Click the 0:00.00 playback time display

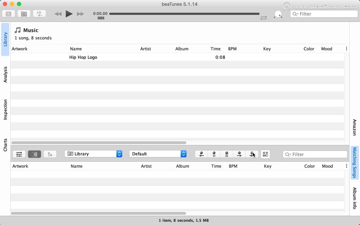point(100,14)
